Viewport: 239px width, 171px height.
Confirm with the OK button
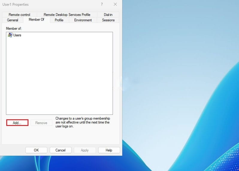click(x=37, y=150)
